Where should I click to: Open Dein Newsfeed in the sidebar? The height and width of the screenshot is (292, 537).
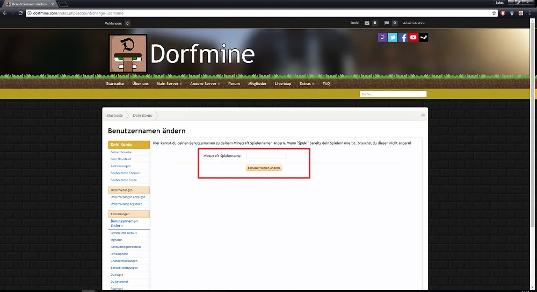(x=121, y=159)
